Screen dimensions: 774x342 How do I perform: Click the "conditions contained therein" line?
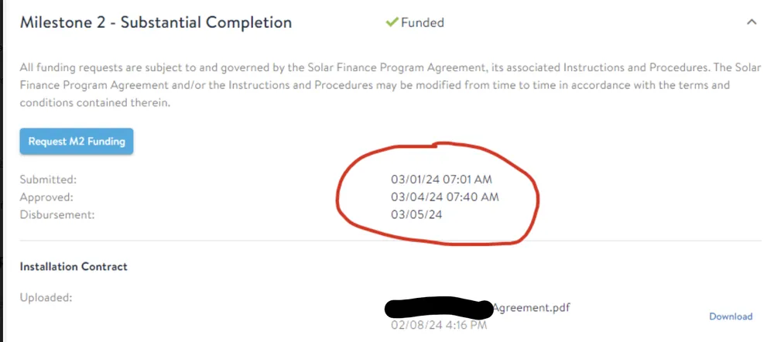click(92, 102)
